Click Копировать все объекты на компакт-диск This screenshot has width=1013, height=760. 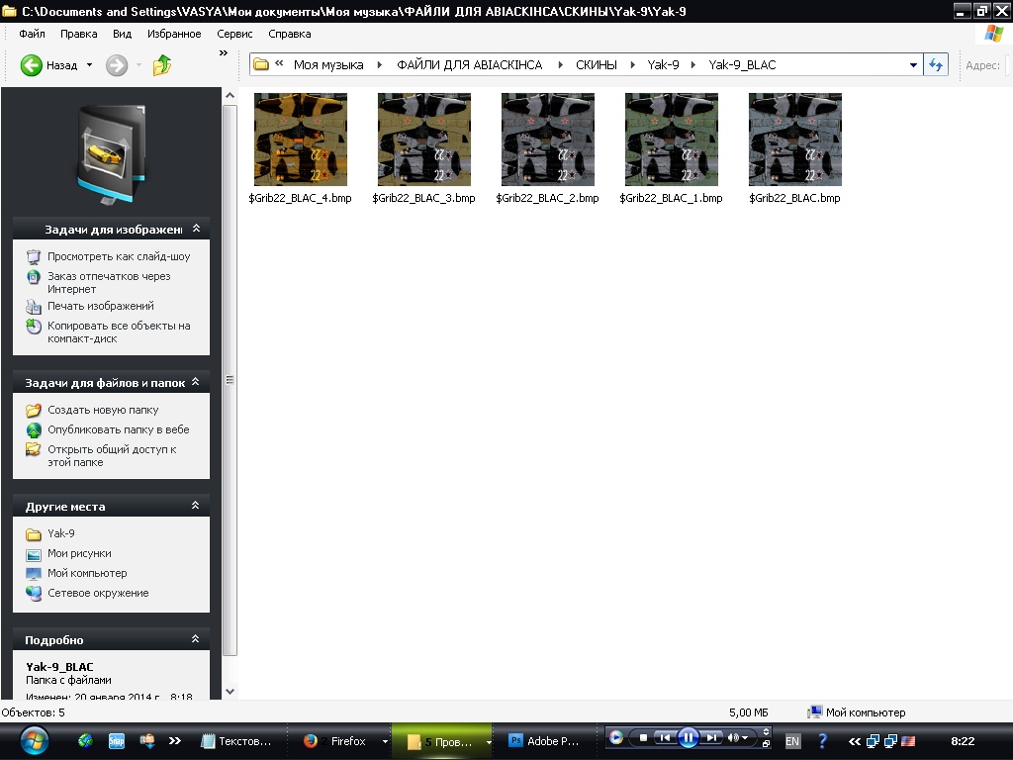119,332
